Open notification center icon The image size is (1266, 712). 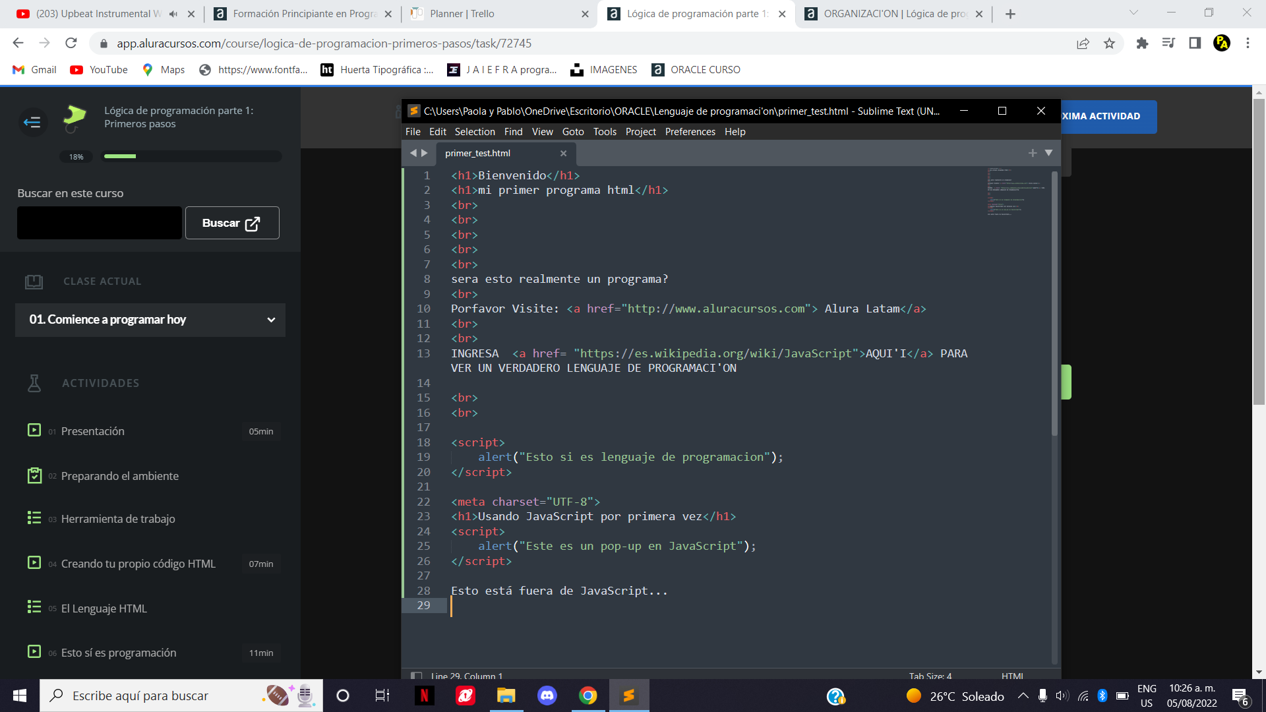coord(1240,696)
